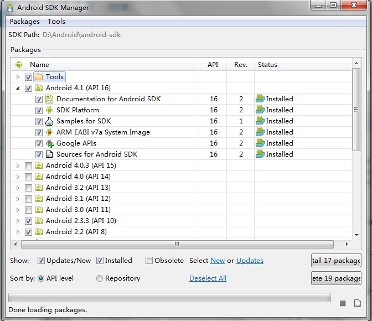Click Installed status icon for Google APIs row

[260, 143]
